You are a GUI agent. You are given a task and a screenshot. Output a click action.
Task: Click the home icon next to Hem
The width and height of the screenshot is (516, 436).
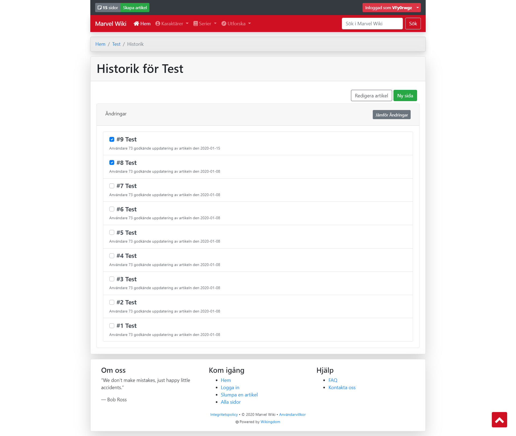[136, 24]
